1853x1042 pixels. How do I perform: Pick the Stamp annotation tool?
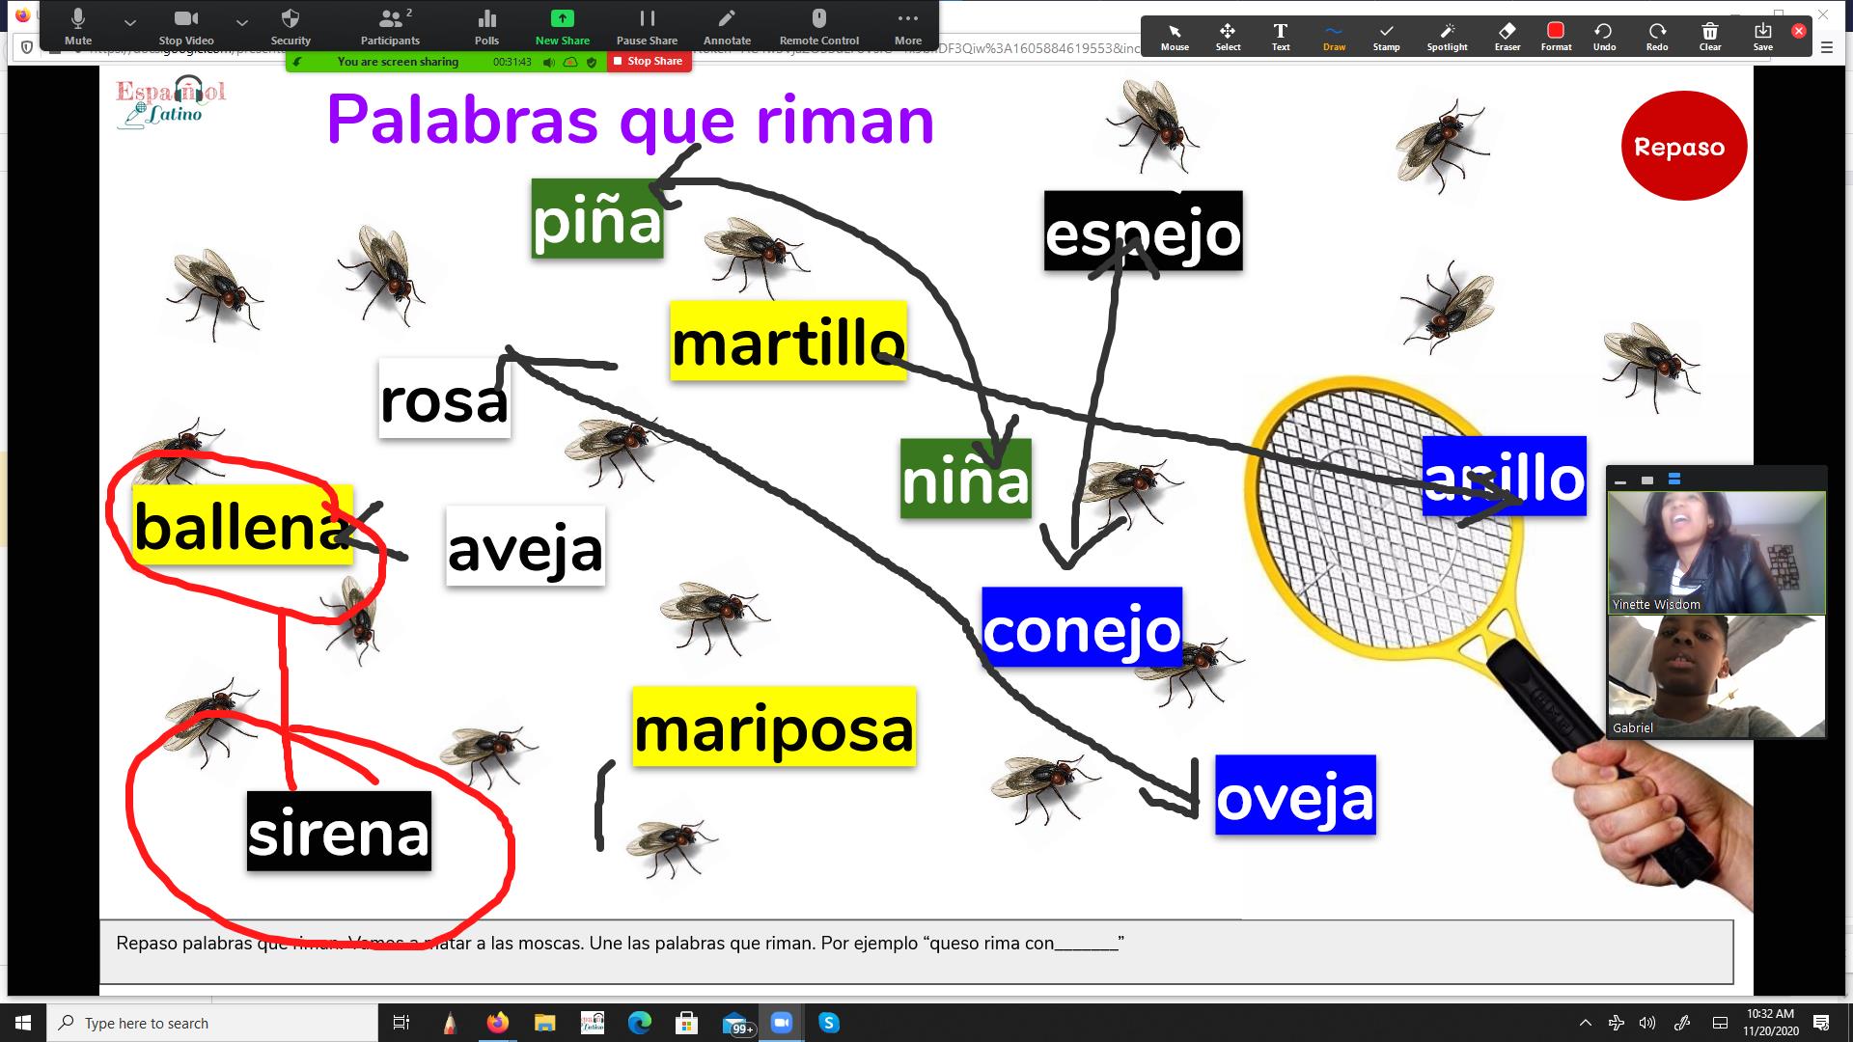pos(1386,36)
